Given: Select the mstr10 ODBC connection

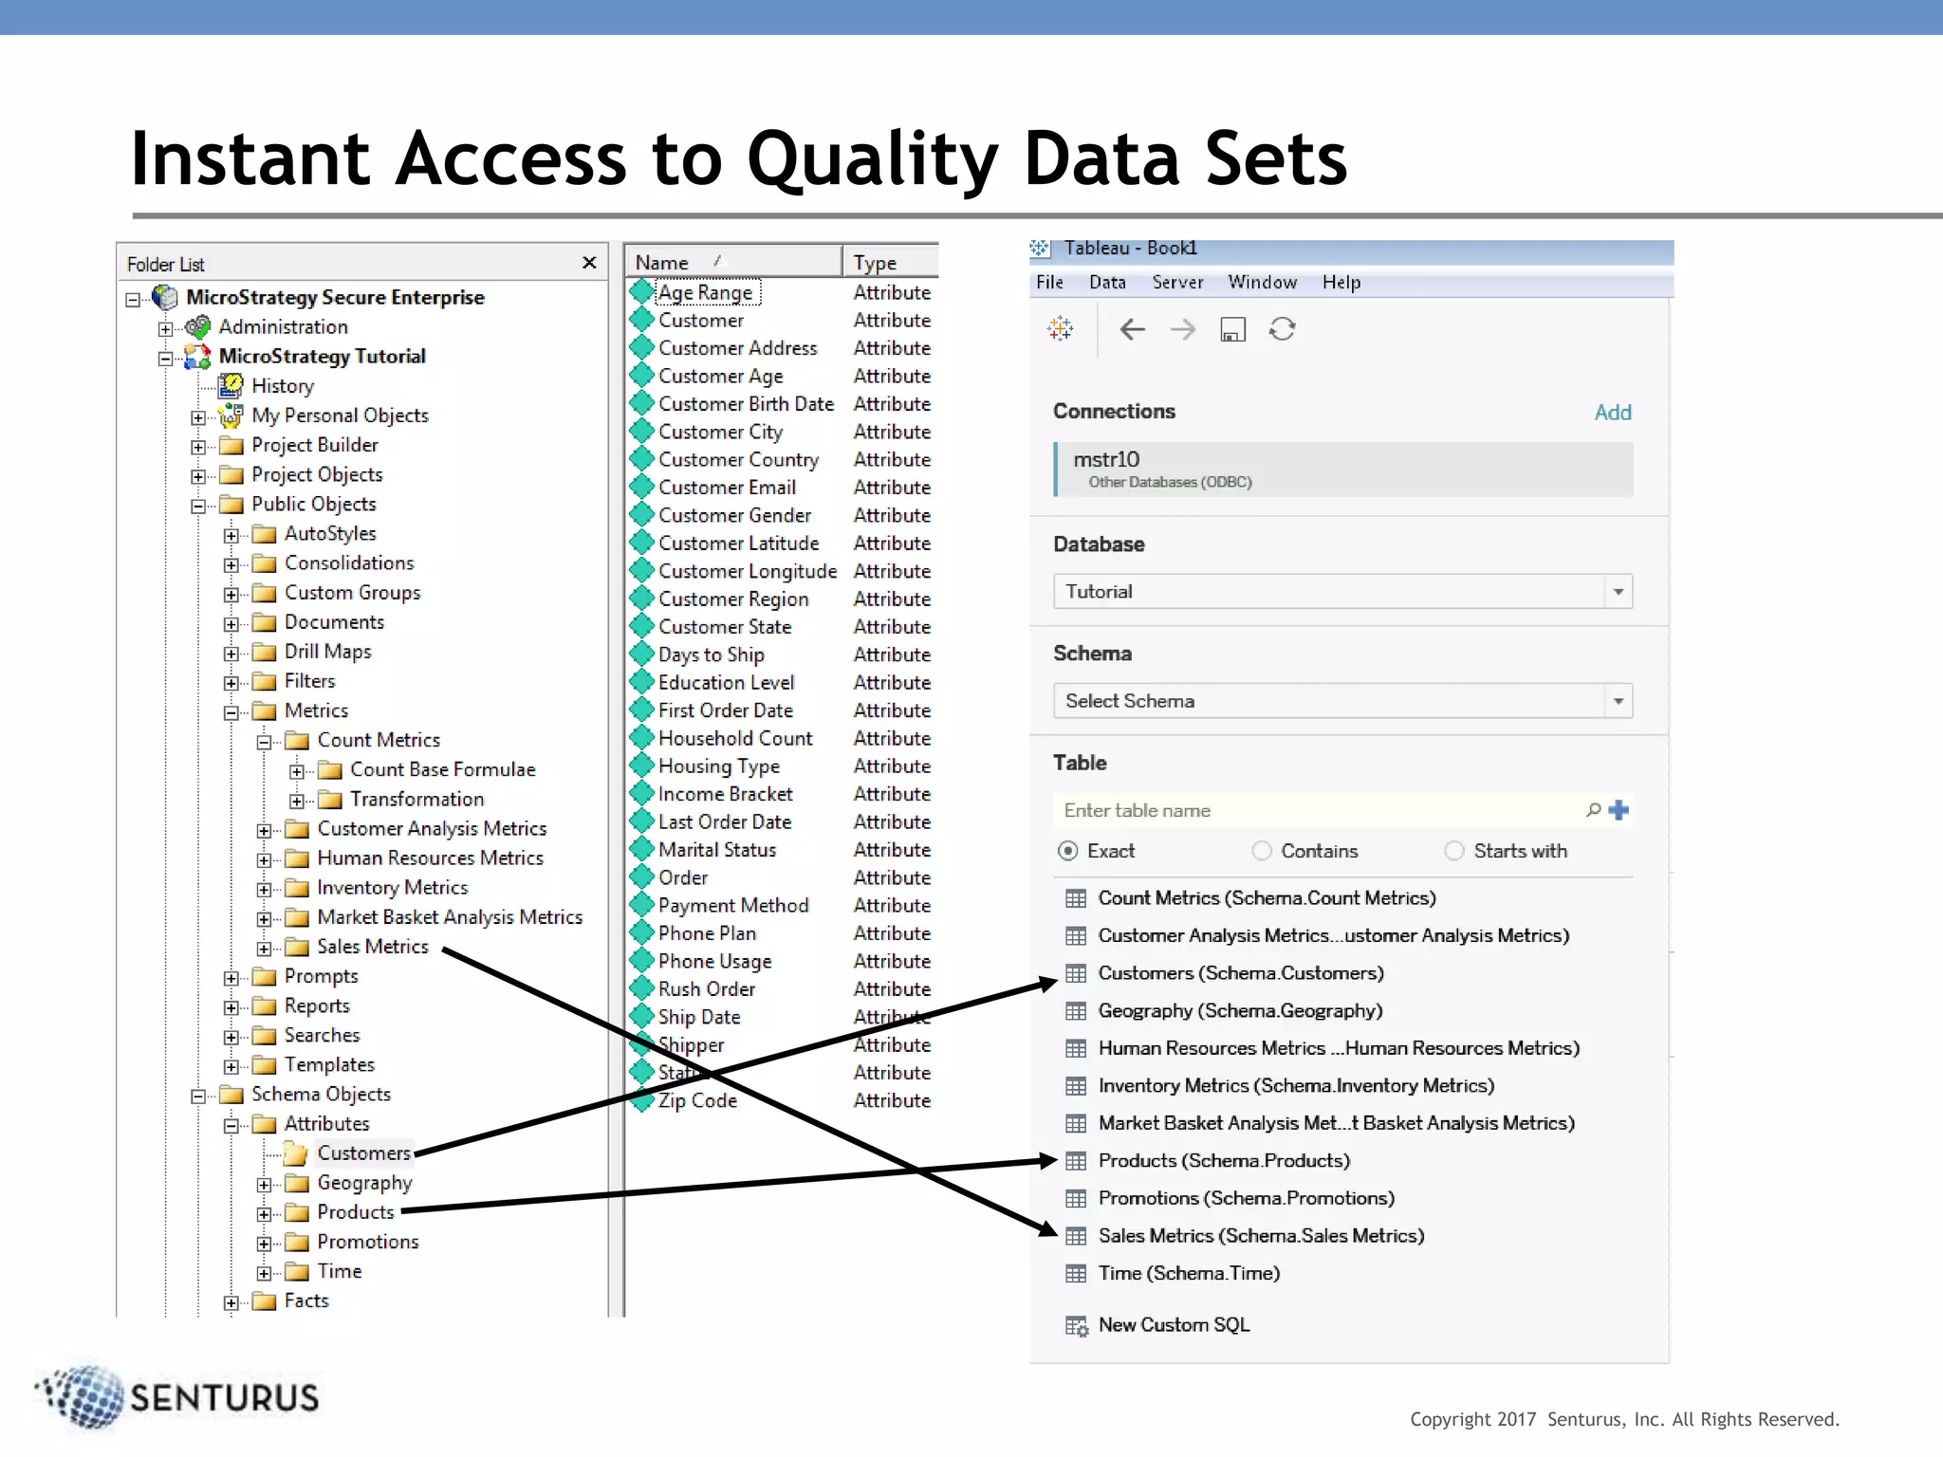Looking at the screenshot, I should 1343,470.
